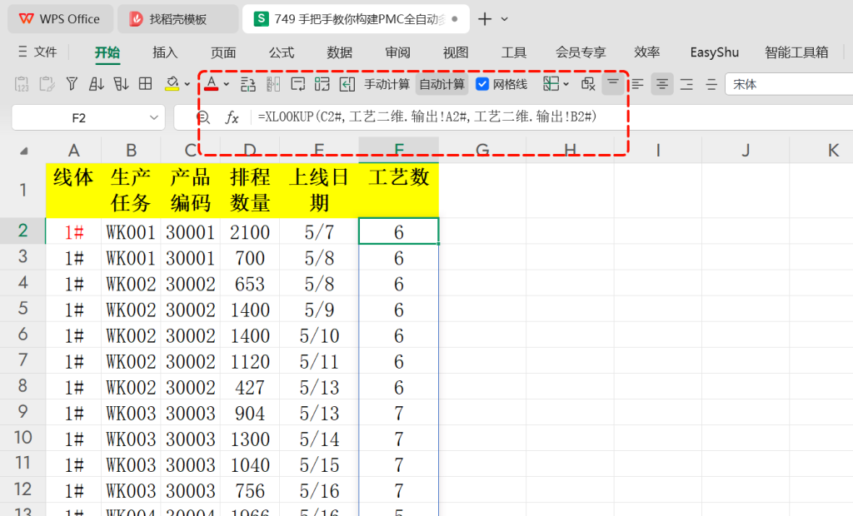Open the 插入 ribbon tab
Image resolution: width=853 pixels, height=516 pixels.
165,52
